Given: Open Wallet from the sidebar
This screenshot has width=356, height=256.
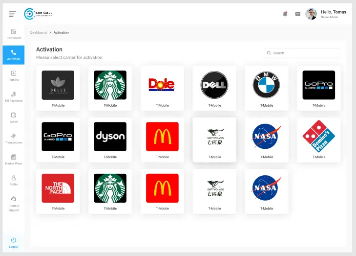Looking at the screenshot, I should pyautogui.click(x=13, y=117).
